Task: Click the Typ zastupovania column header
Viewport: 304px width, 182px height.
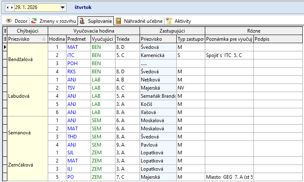Action: [191, 39]
